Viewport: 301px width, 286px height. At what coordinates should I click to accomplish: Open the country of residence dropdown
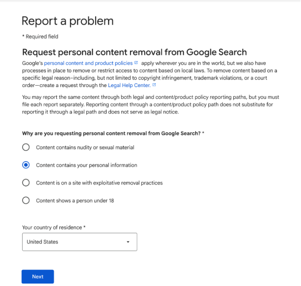coord(80,242)
